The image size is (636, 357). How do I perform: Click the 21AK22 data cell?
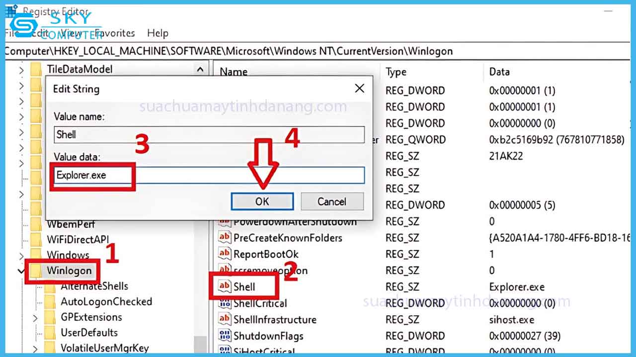click(506, 156)
